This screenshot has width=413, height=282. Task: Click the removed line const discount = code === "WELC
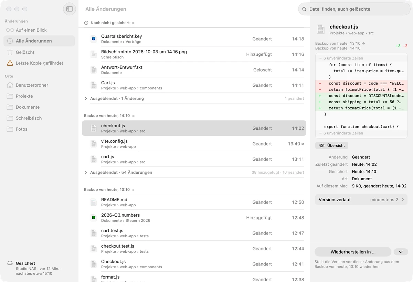tap(361, 83)
